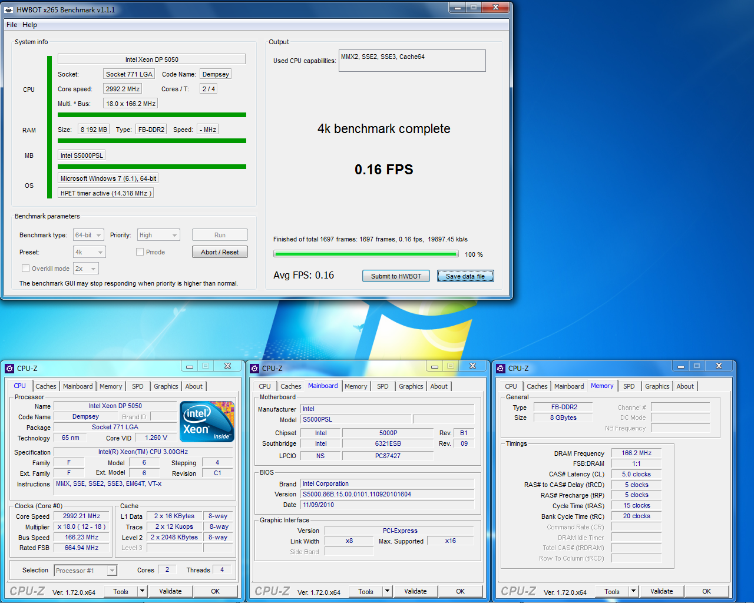Viewport: 754px width, 603px height.
Task: Click the Run button
Action: [220, 235]
